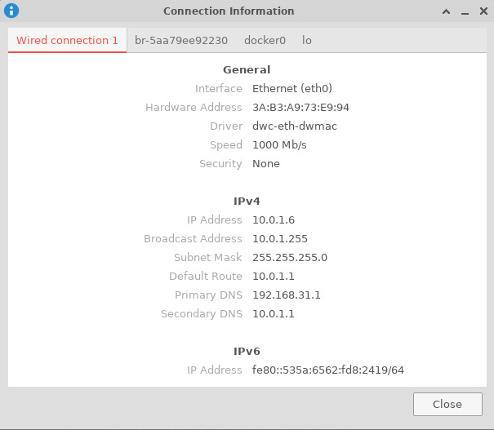494x430 pixels.
Task: Switch to the br-5aa79ee92230 tab
Action: (x=181, y=40)
